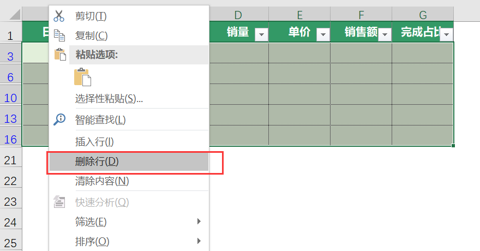
Task: Expand the 筛选(E) submenu arrow
Action: (199, 222)
